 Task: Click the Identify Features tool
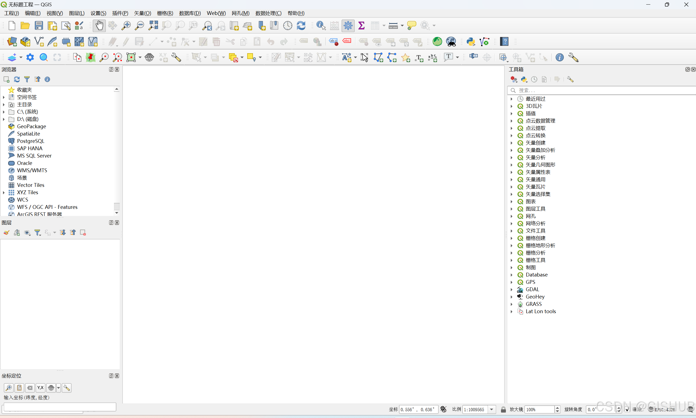(x=321, y=26)
